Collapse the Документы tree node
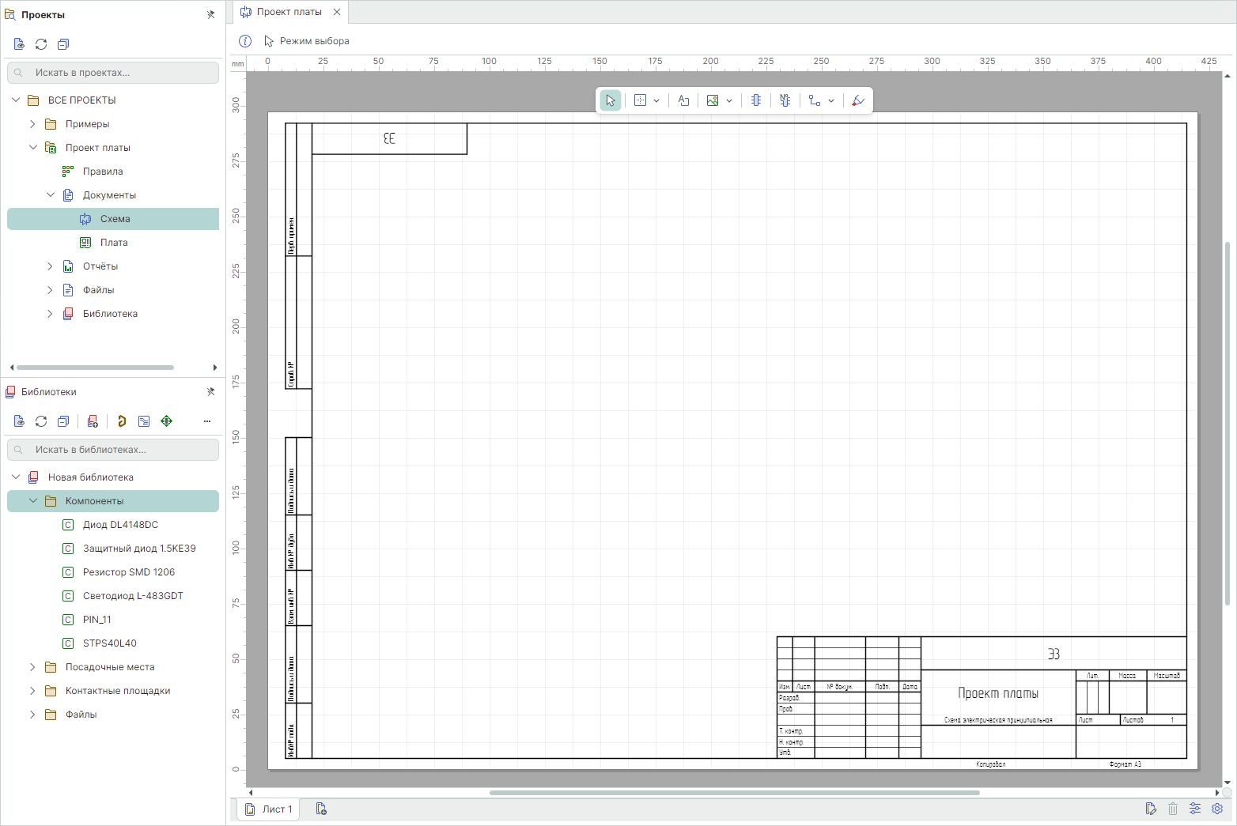 [51, 195]
